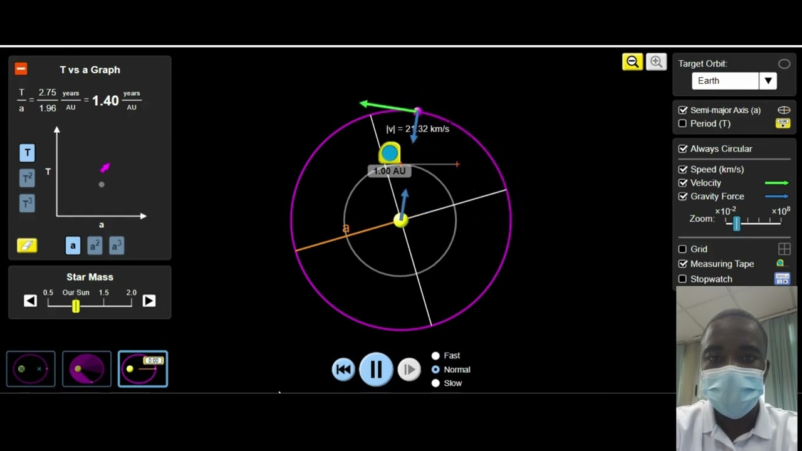Select the T cubed axis button

(x=27, y=204)
